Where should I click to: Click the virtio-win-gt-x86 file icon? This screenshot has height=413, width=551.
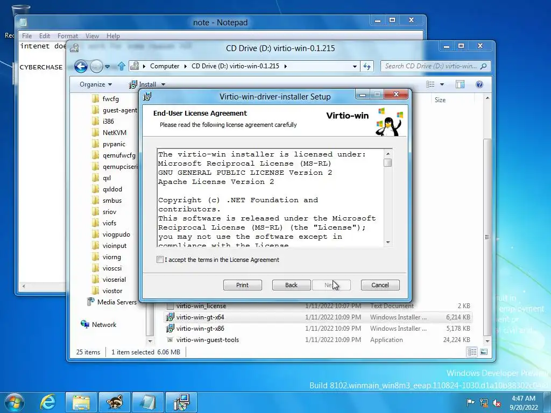[x=170, y=329]
